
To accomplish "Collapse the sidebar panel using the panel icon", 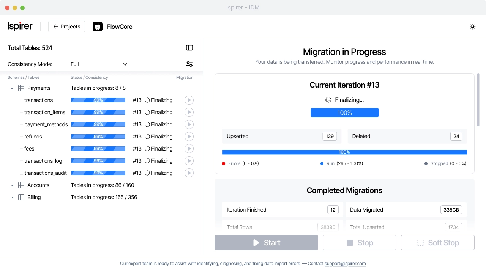I will pos(189,48).
